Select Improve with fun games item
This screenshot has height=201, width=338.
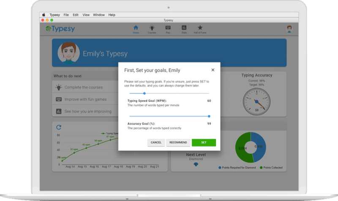click(x=85, y=99)
